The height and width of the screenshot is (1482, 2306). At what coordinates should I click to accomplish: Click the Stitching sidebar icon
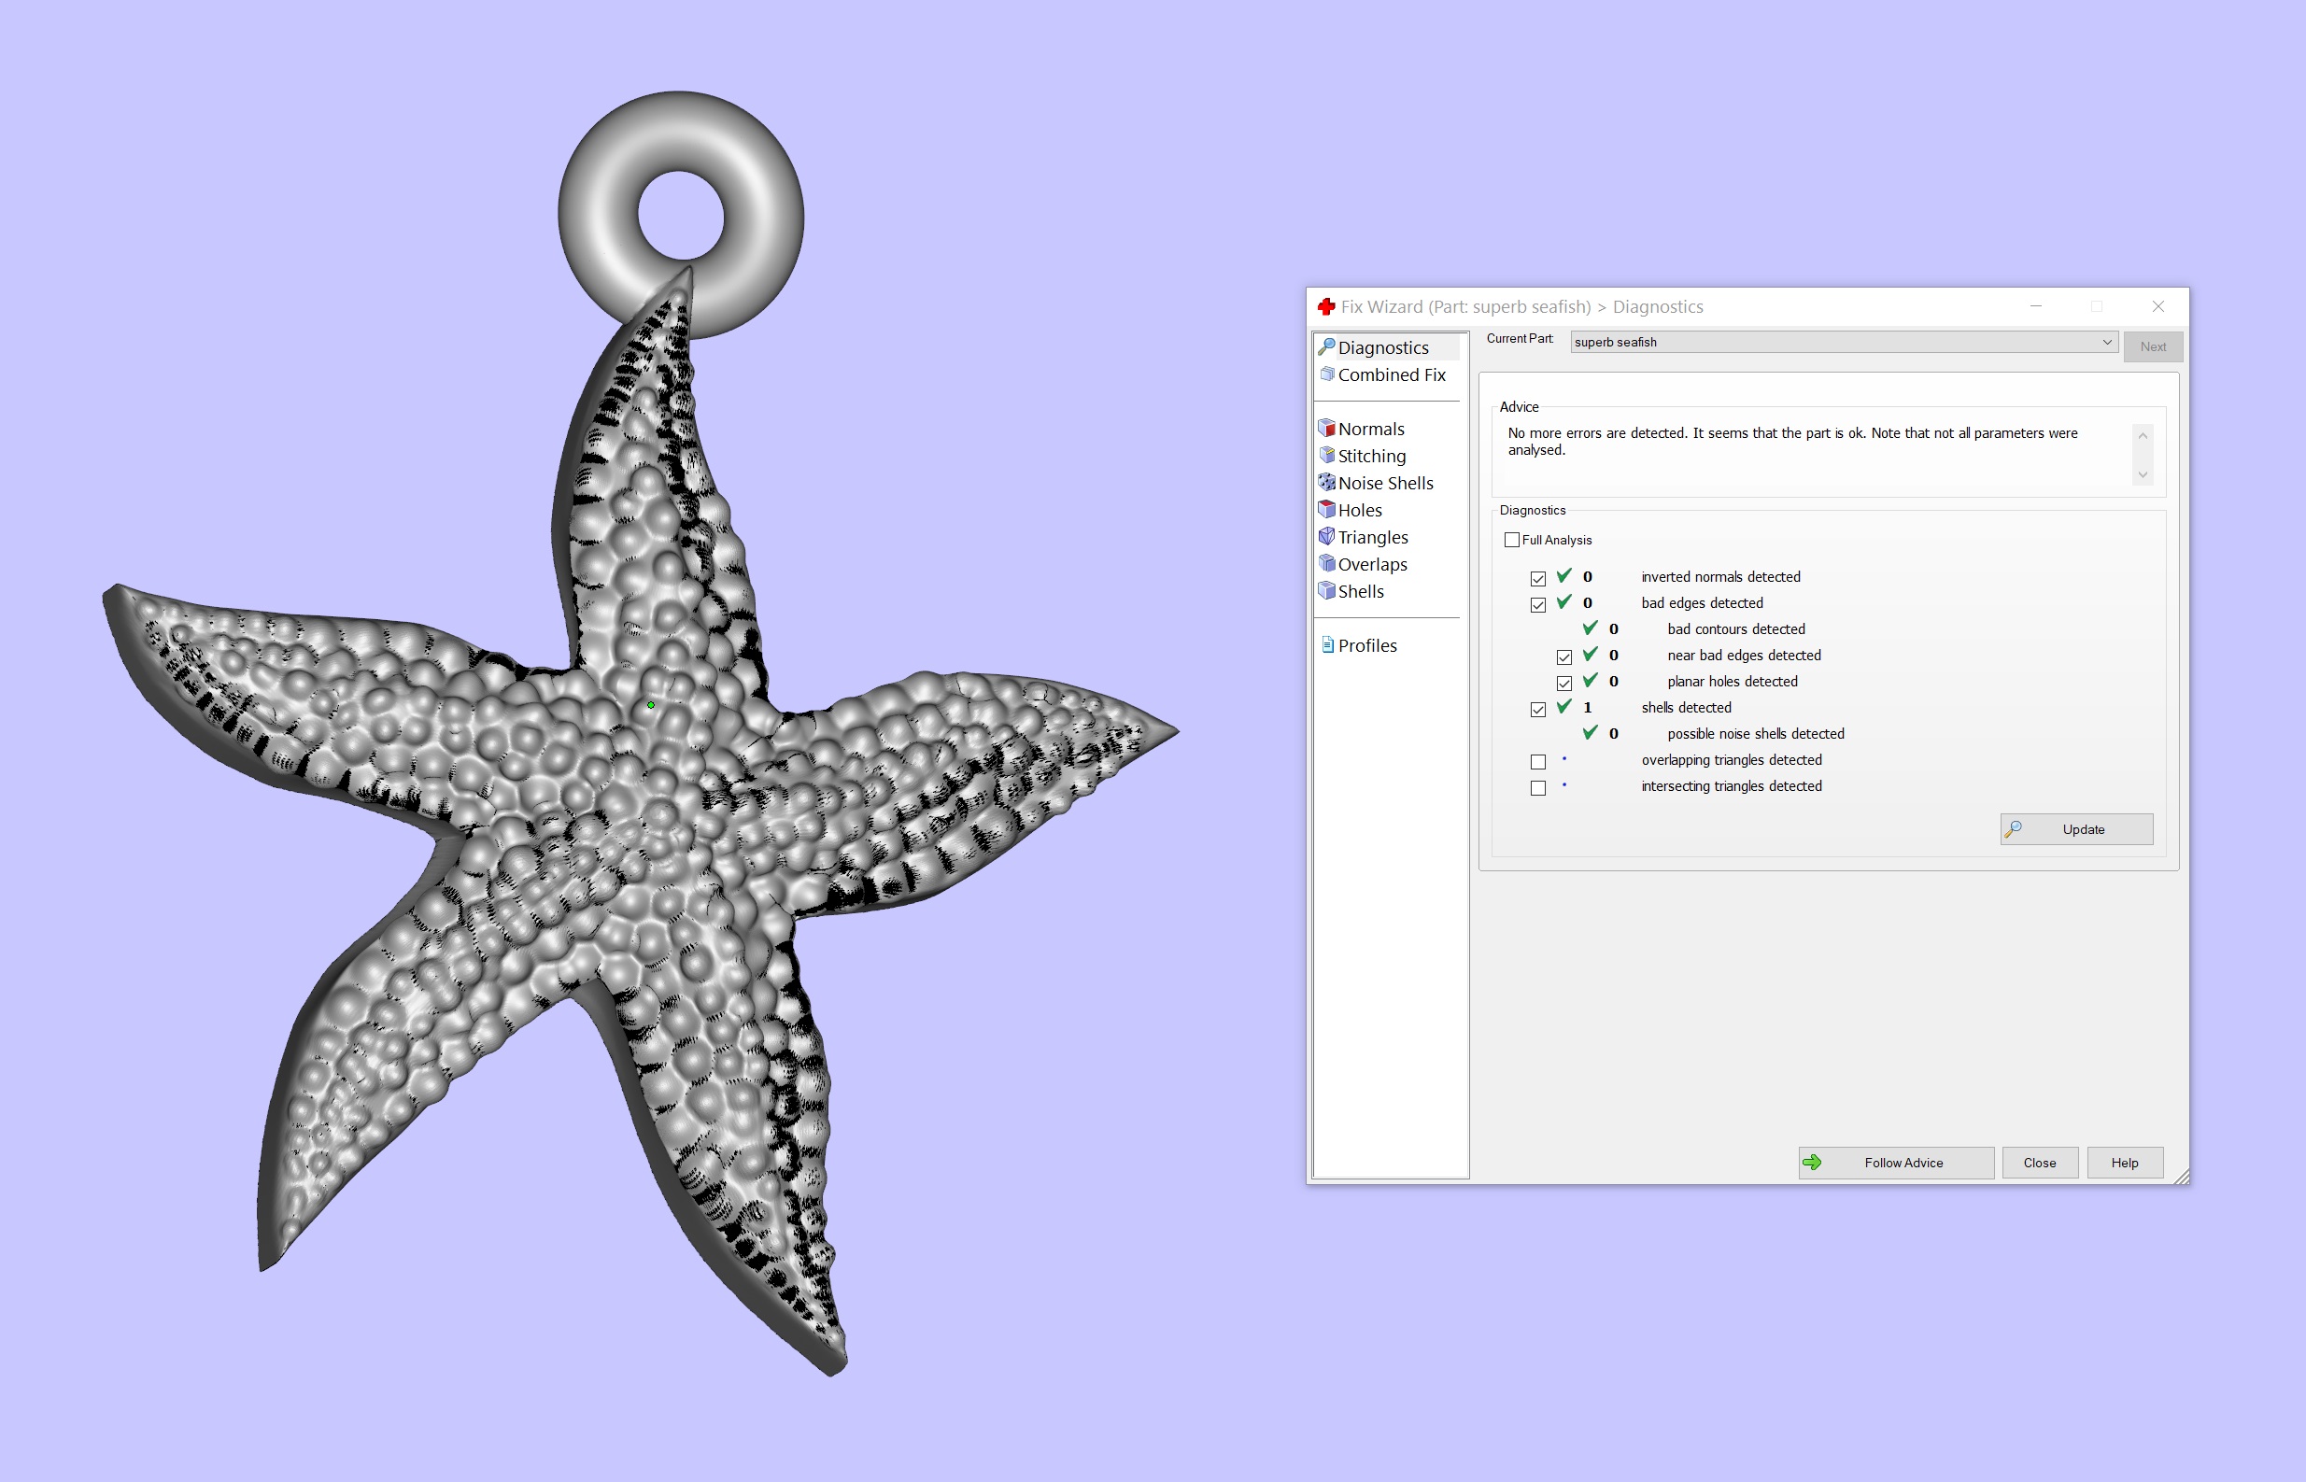(1326, 455)
